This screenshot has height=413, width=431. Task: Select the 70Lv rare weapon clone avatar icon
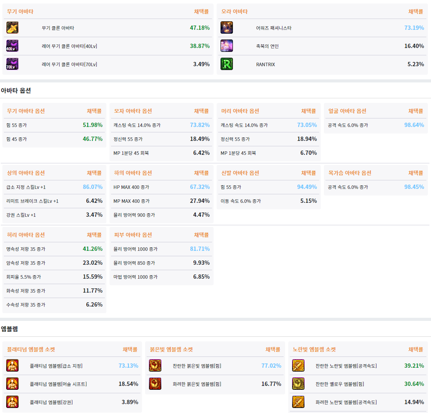point(12,64)
